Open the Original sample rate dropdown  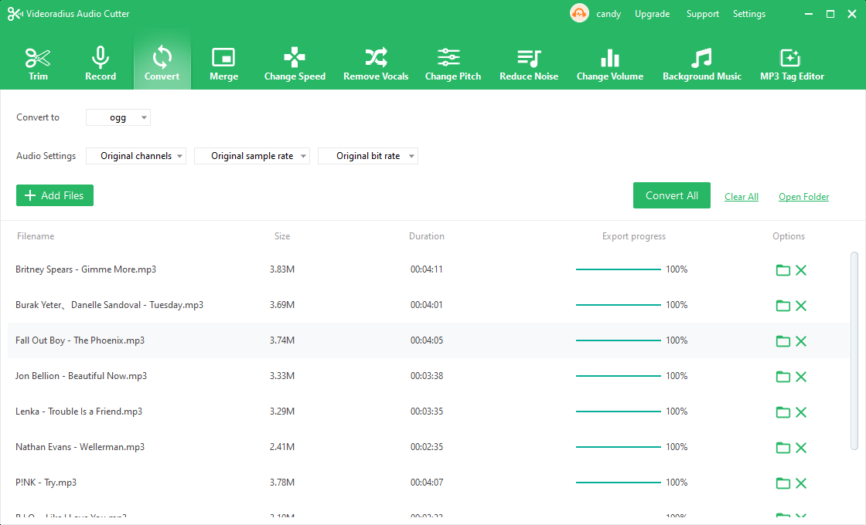point(252,156)
